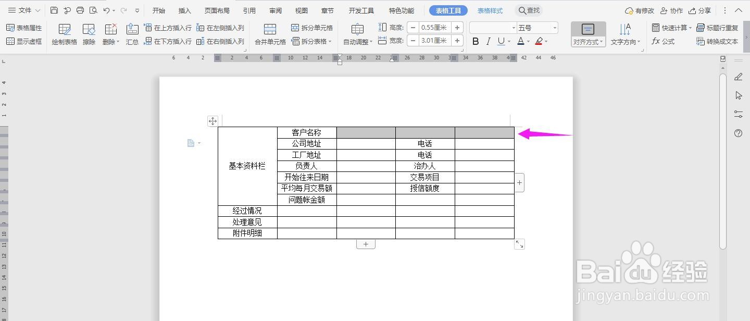Select the 绘制表格 draw table tool
Viewport: 750px width, 321px height.
64,34
